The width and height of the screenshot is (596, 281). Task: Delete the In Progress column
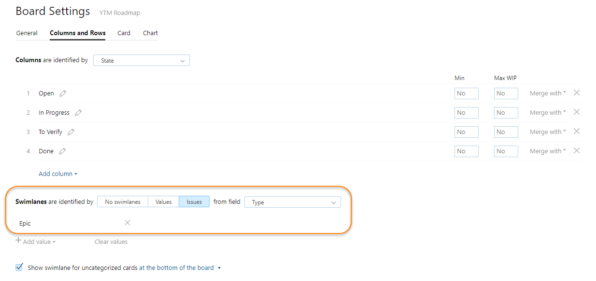point(576,112)
